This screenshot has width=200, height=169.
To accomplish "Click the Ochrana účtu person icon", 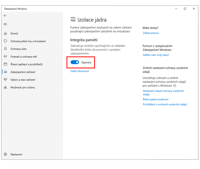I will (5, 49).
